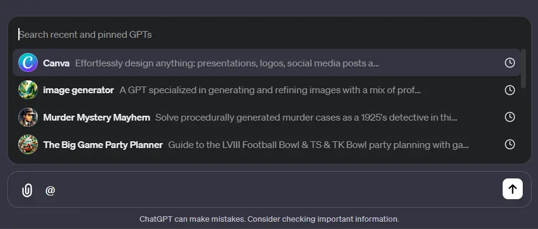Click the image generator description text
Screen dimensions: 538x229
pos(270,91)
